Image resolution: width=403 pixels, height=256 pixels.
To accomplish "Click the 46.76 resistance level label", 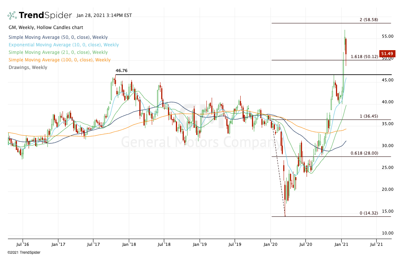I will (x=122, y=71).
